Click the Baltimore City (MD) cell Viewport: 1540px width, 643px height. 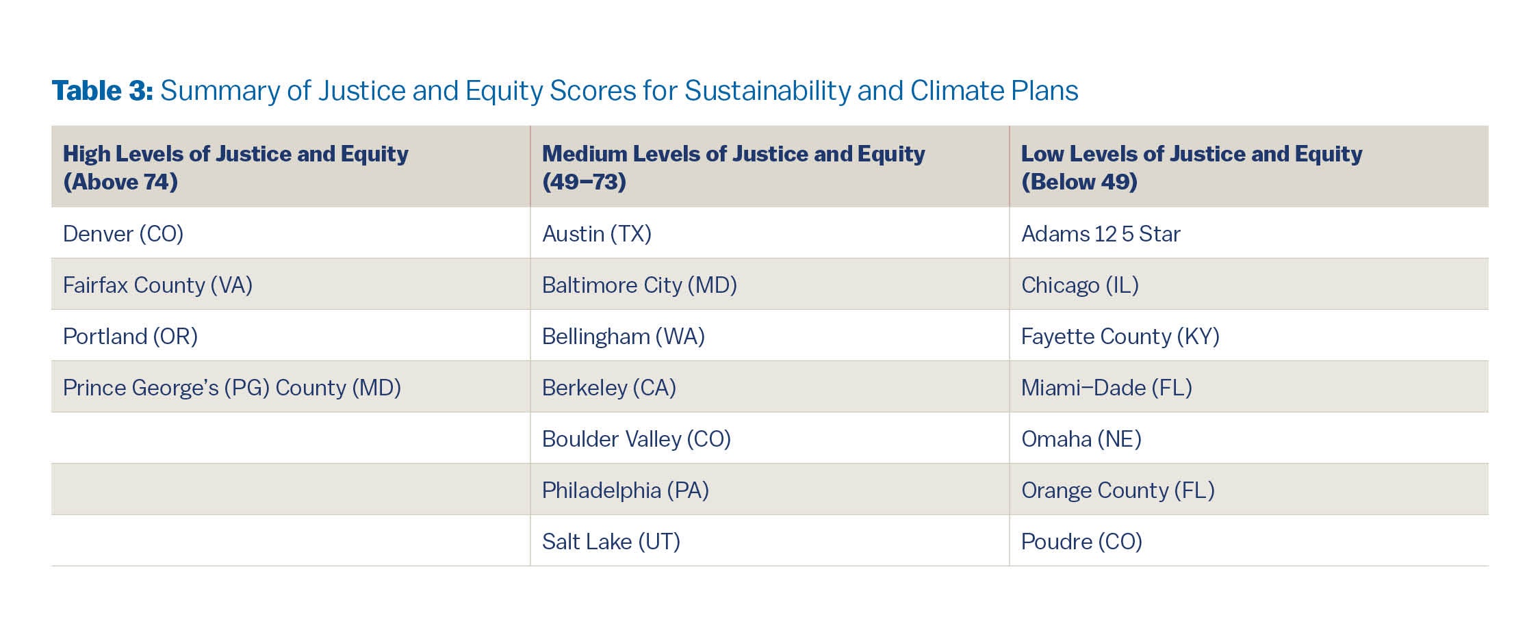click(770, 284)
